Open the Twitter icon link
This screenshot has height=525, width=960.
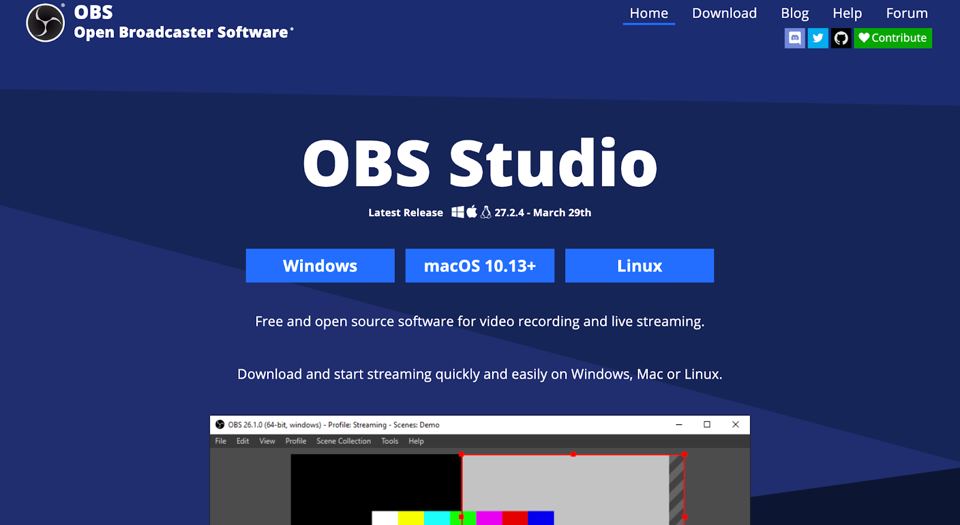coord(818,38)
